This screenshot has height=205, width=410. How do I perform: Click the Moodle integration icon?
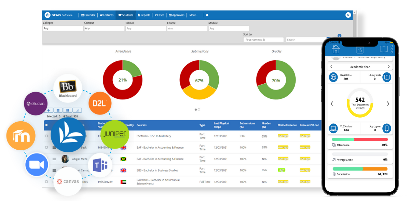[x=21, y=136]
